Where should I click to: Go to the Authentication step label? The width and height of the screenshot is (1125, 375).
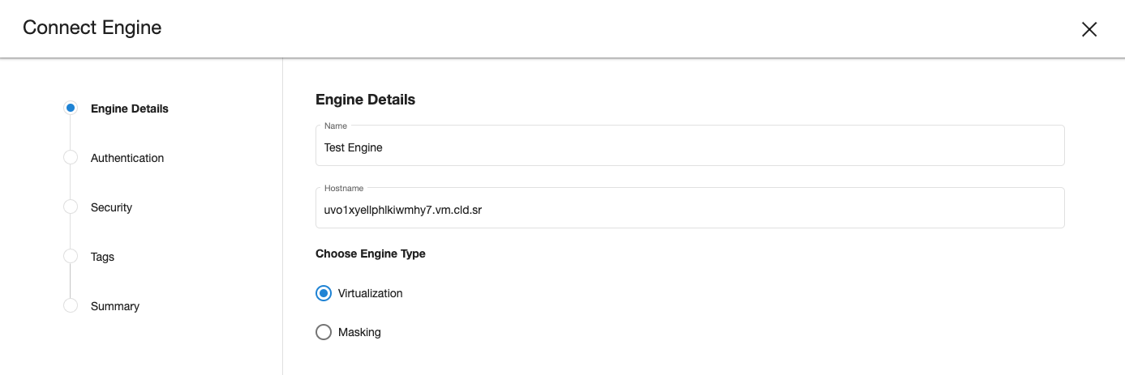(x=127, y=158)
